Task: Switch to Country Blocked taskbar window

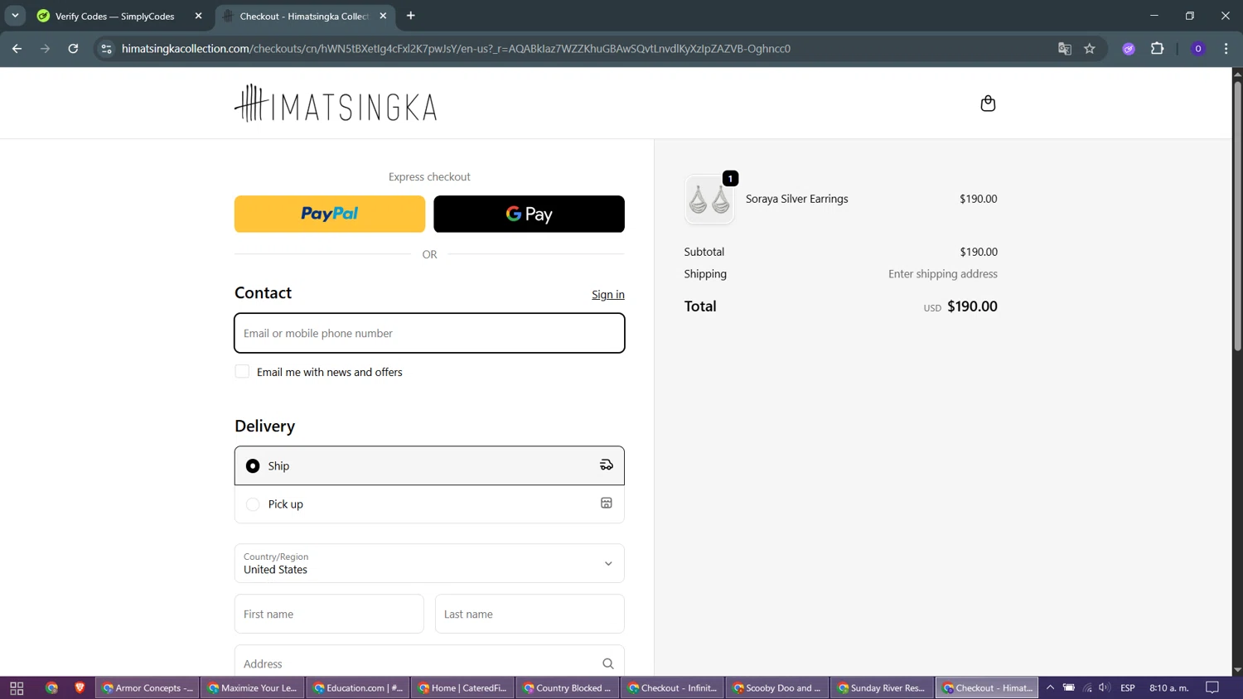Action: [567, 688]
